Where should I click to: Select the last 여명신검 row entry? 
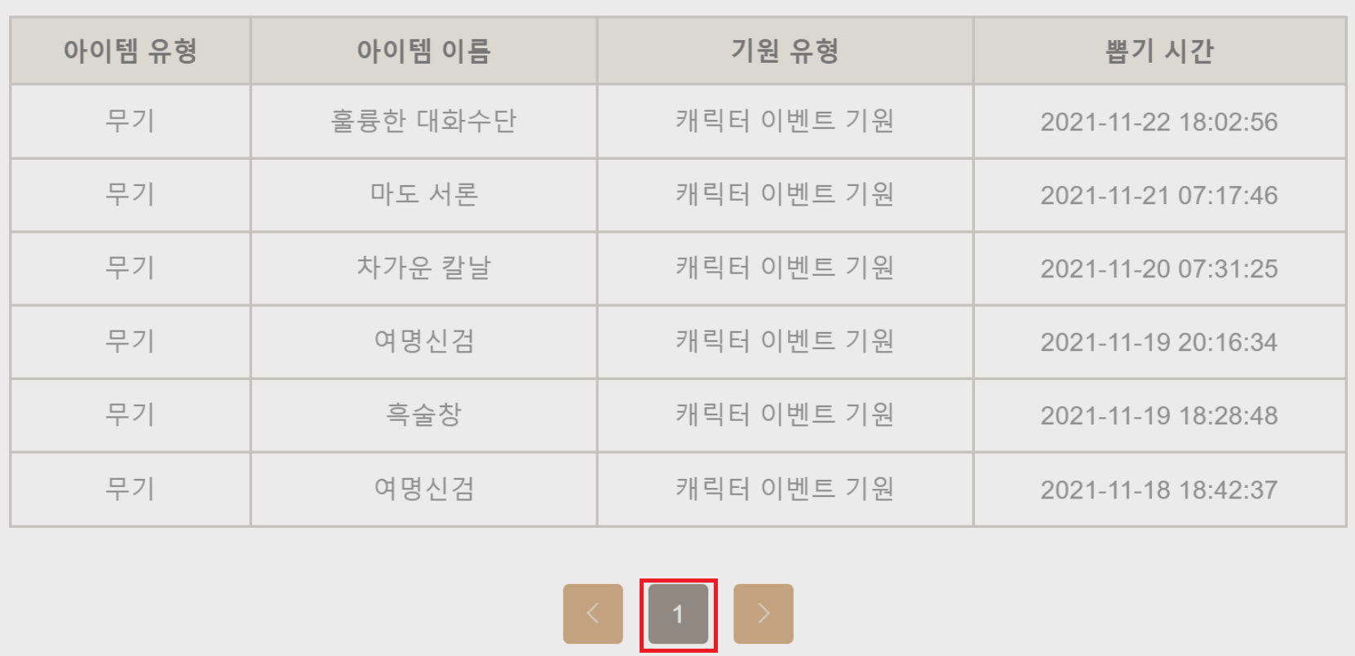pyautogui.click(x=423, y=488)
